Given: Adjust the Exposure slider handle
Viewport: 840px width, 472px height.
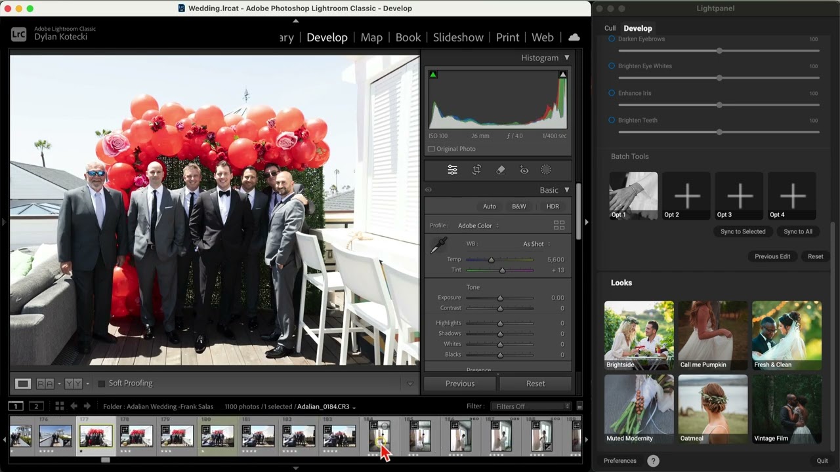Looking at the screenshot, I should pos(500,298).
